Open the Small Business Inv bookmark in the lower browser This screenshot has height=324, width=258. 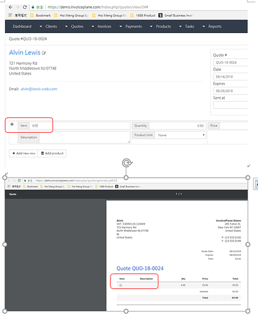pos(127,187)
